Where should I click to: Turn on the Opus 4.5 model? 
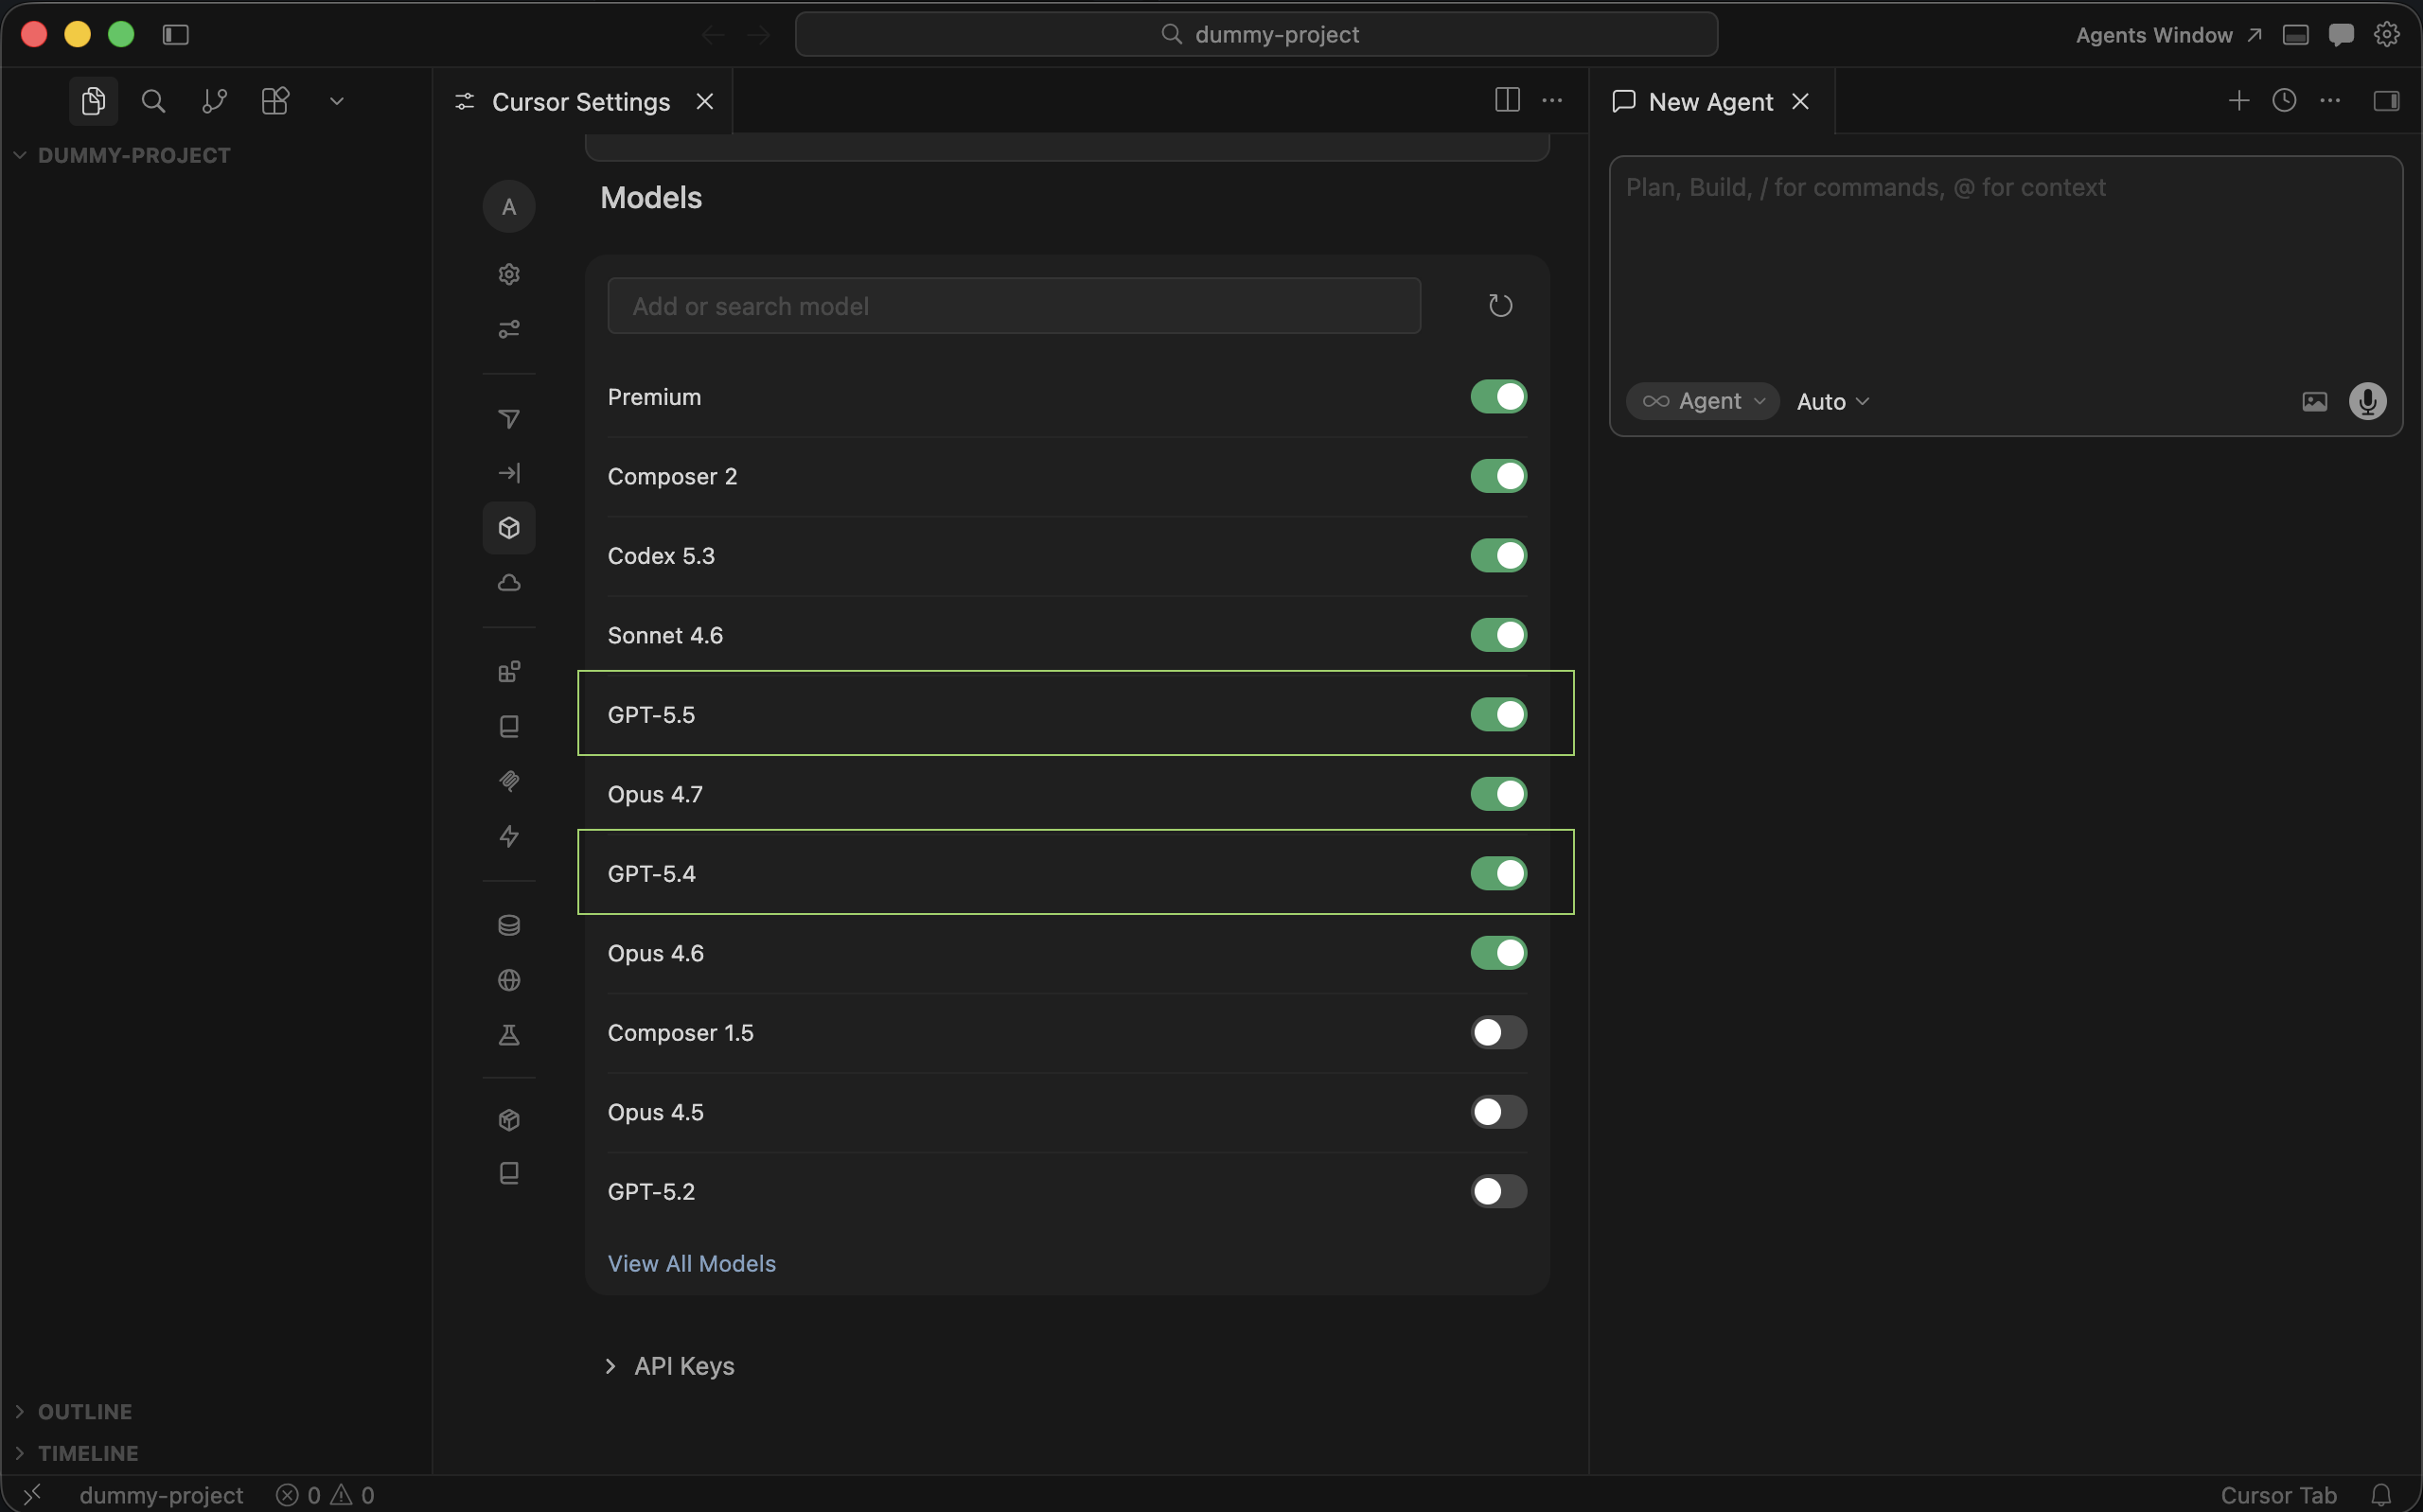pyautogui.click(x=1498, y=1113)
